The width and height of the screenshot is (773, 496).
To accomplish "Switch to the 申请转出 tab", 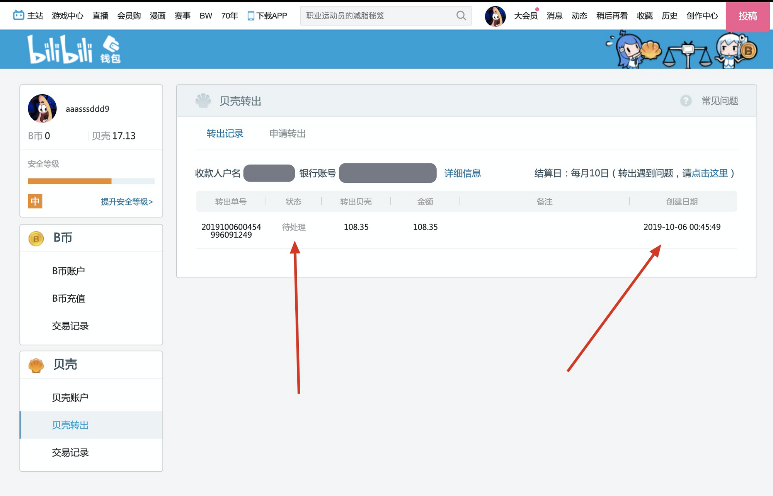I will (x=288, y=134).
